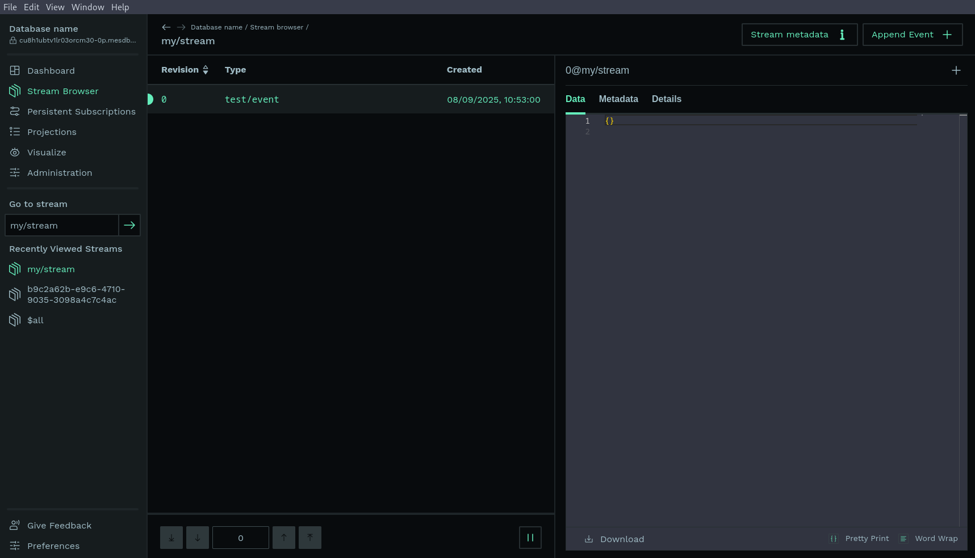The height and width of the screenshot is (558, 975).
Task: Go to the Projections section
Action: [51, 132]
